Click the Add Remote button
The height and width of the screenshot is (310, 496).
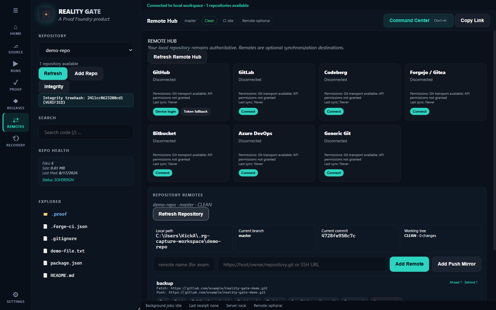coord(409,264)
